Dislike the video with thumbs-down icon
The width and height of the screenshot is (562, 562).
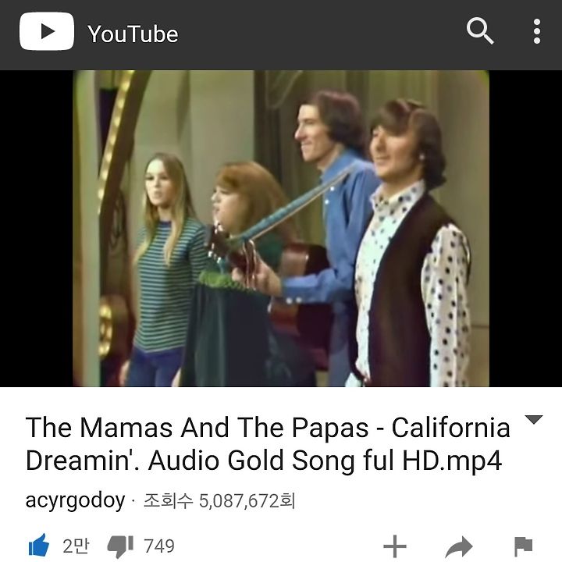(120, 546)
